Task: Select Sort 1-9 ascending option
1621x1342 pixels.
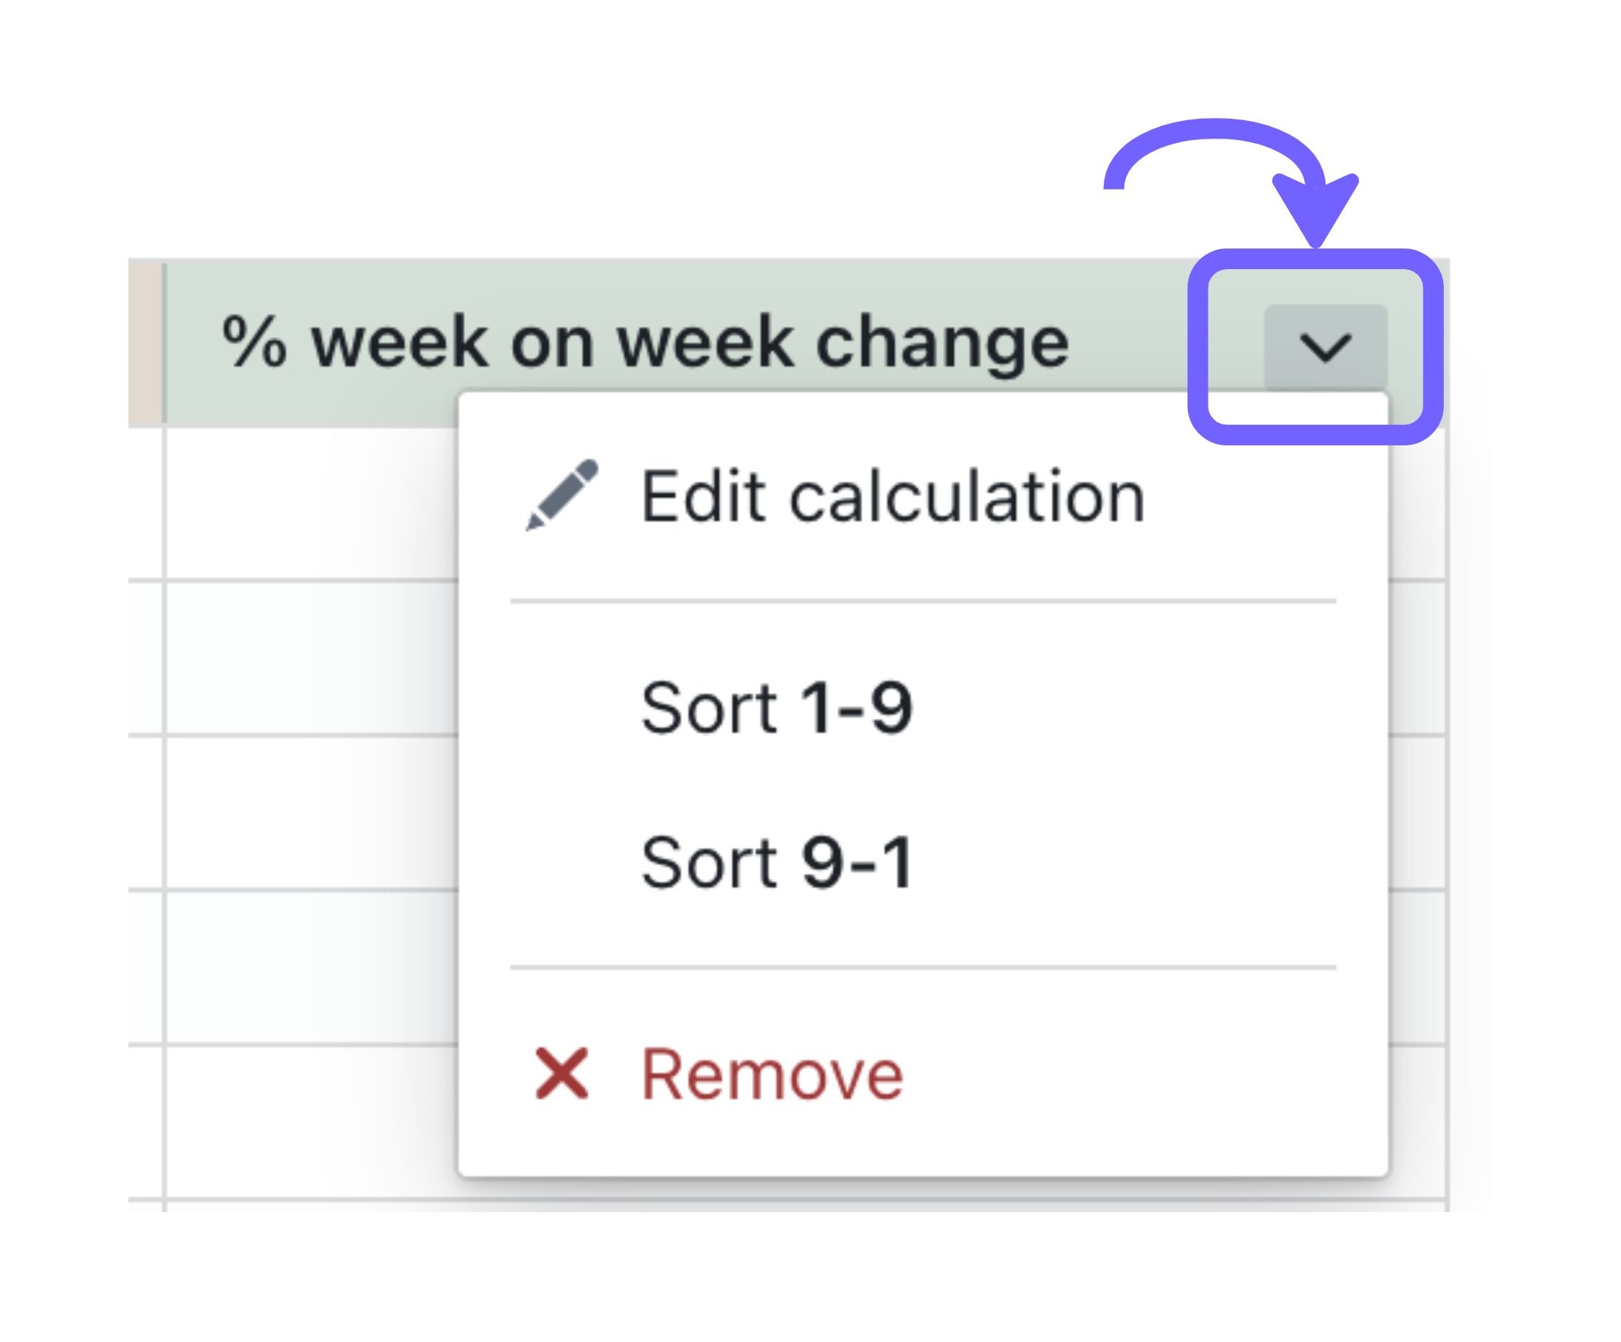Action: [922, 707]
